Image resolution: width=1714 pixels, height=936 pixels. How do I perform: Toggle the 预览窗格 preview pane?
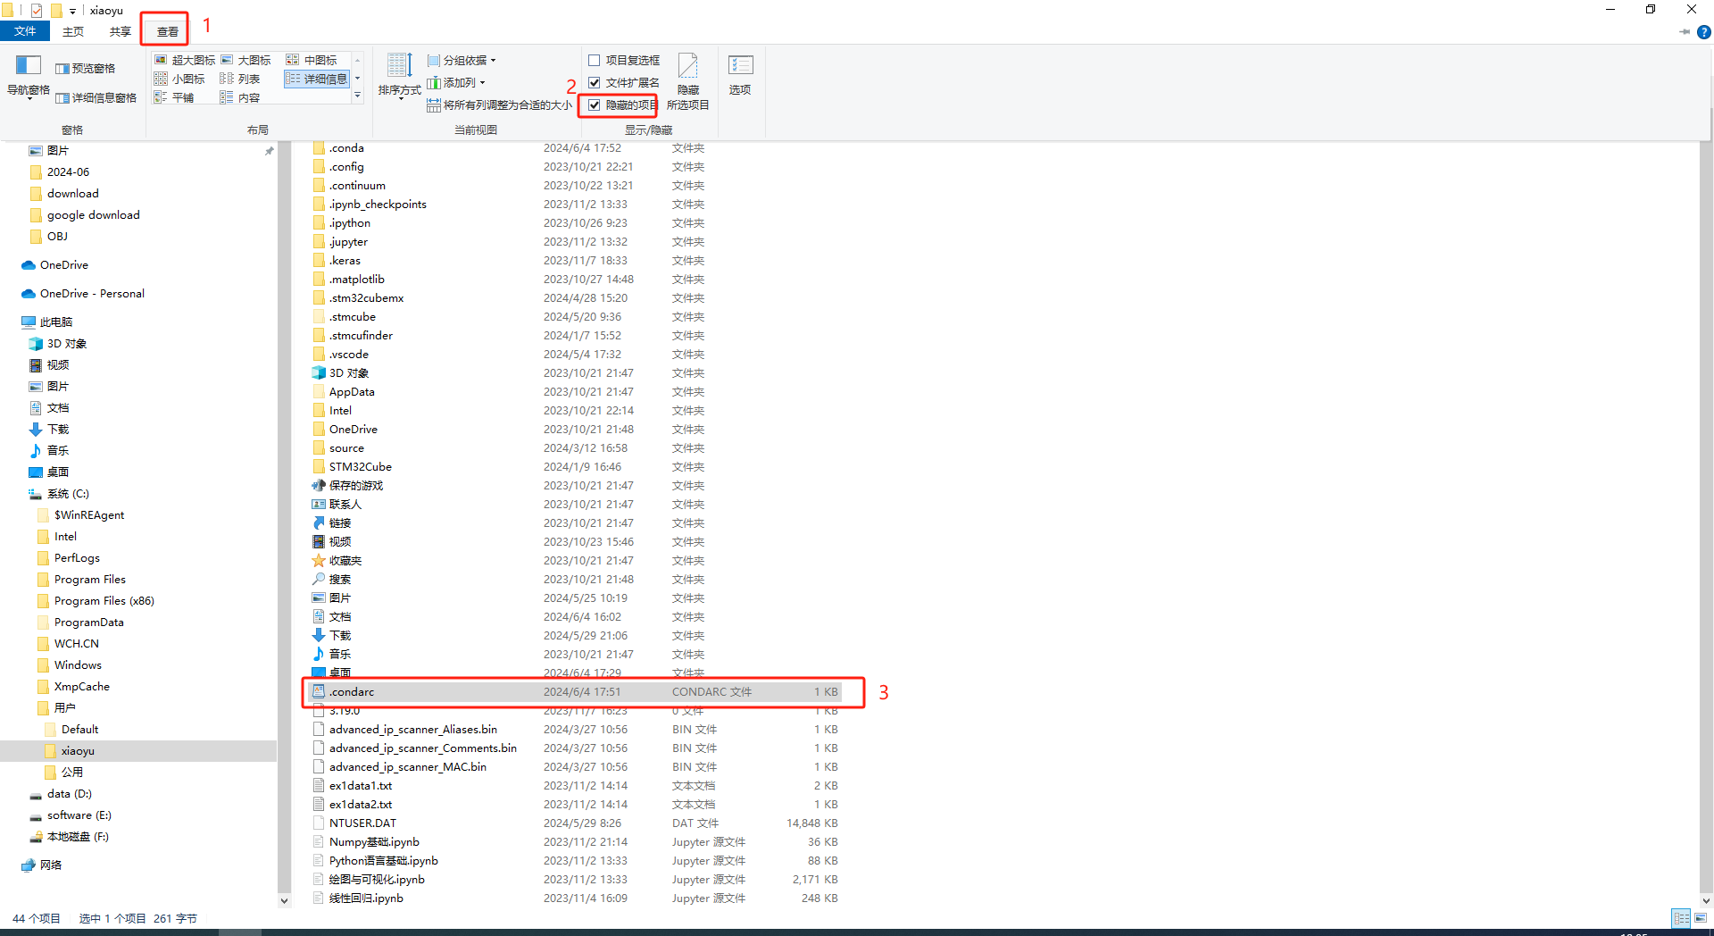click(86, 69)
